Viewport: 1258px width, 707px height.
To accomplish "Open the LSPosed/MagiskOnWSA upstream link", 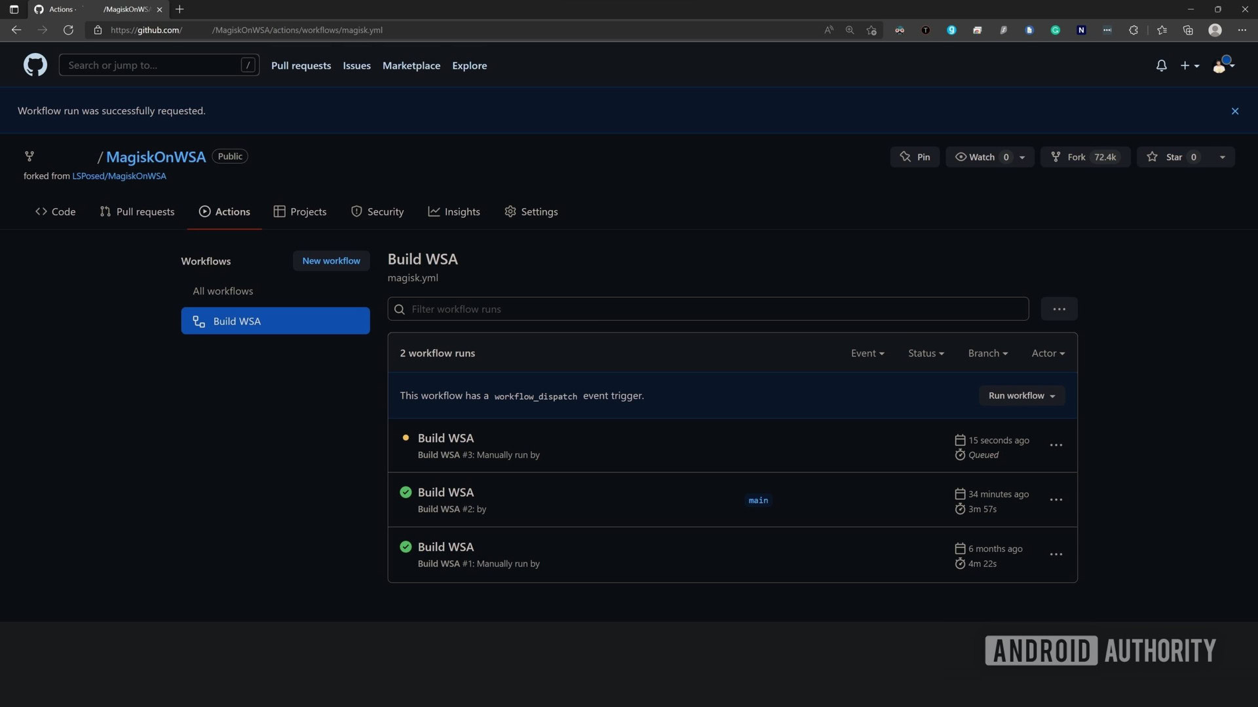I will pos(119,176).
